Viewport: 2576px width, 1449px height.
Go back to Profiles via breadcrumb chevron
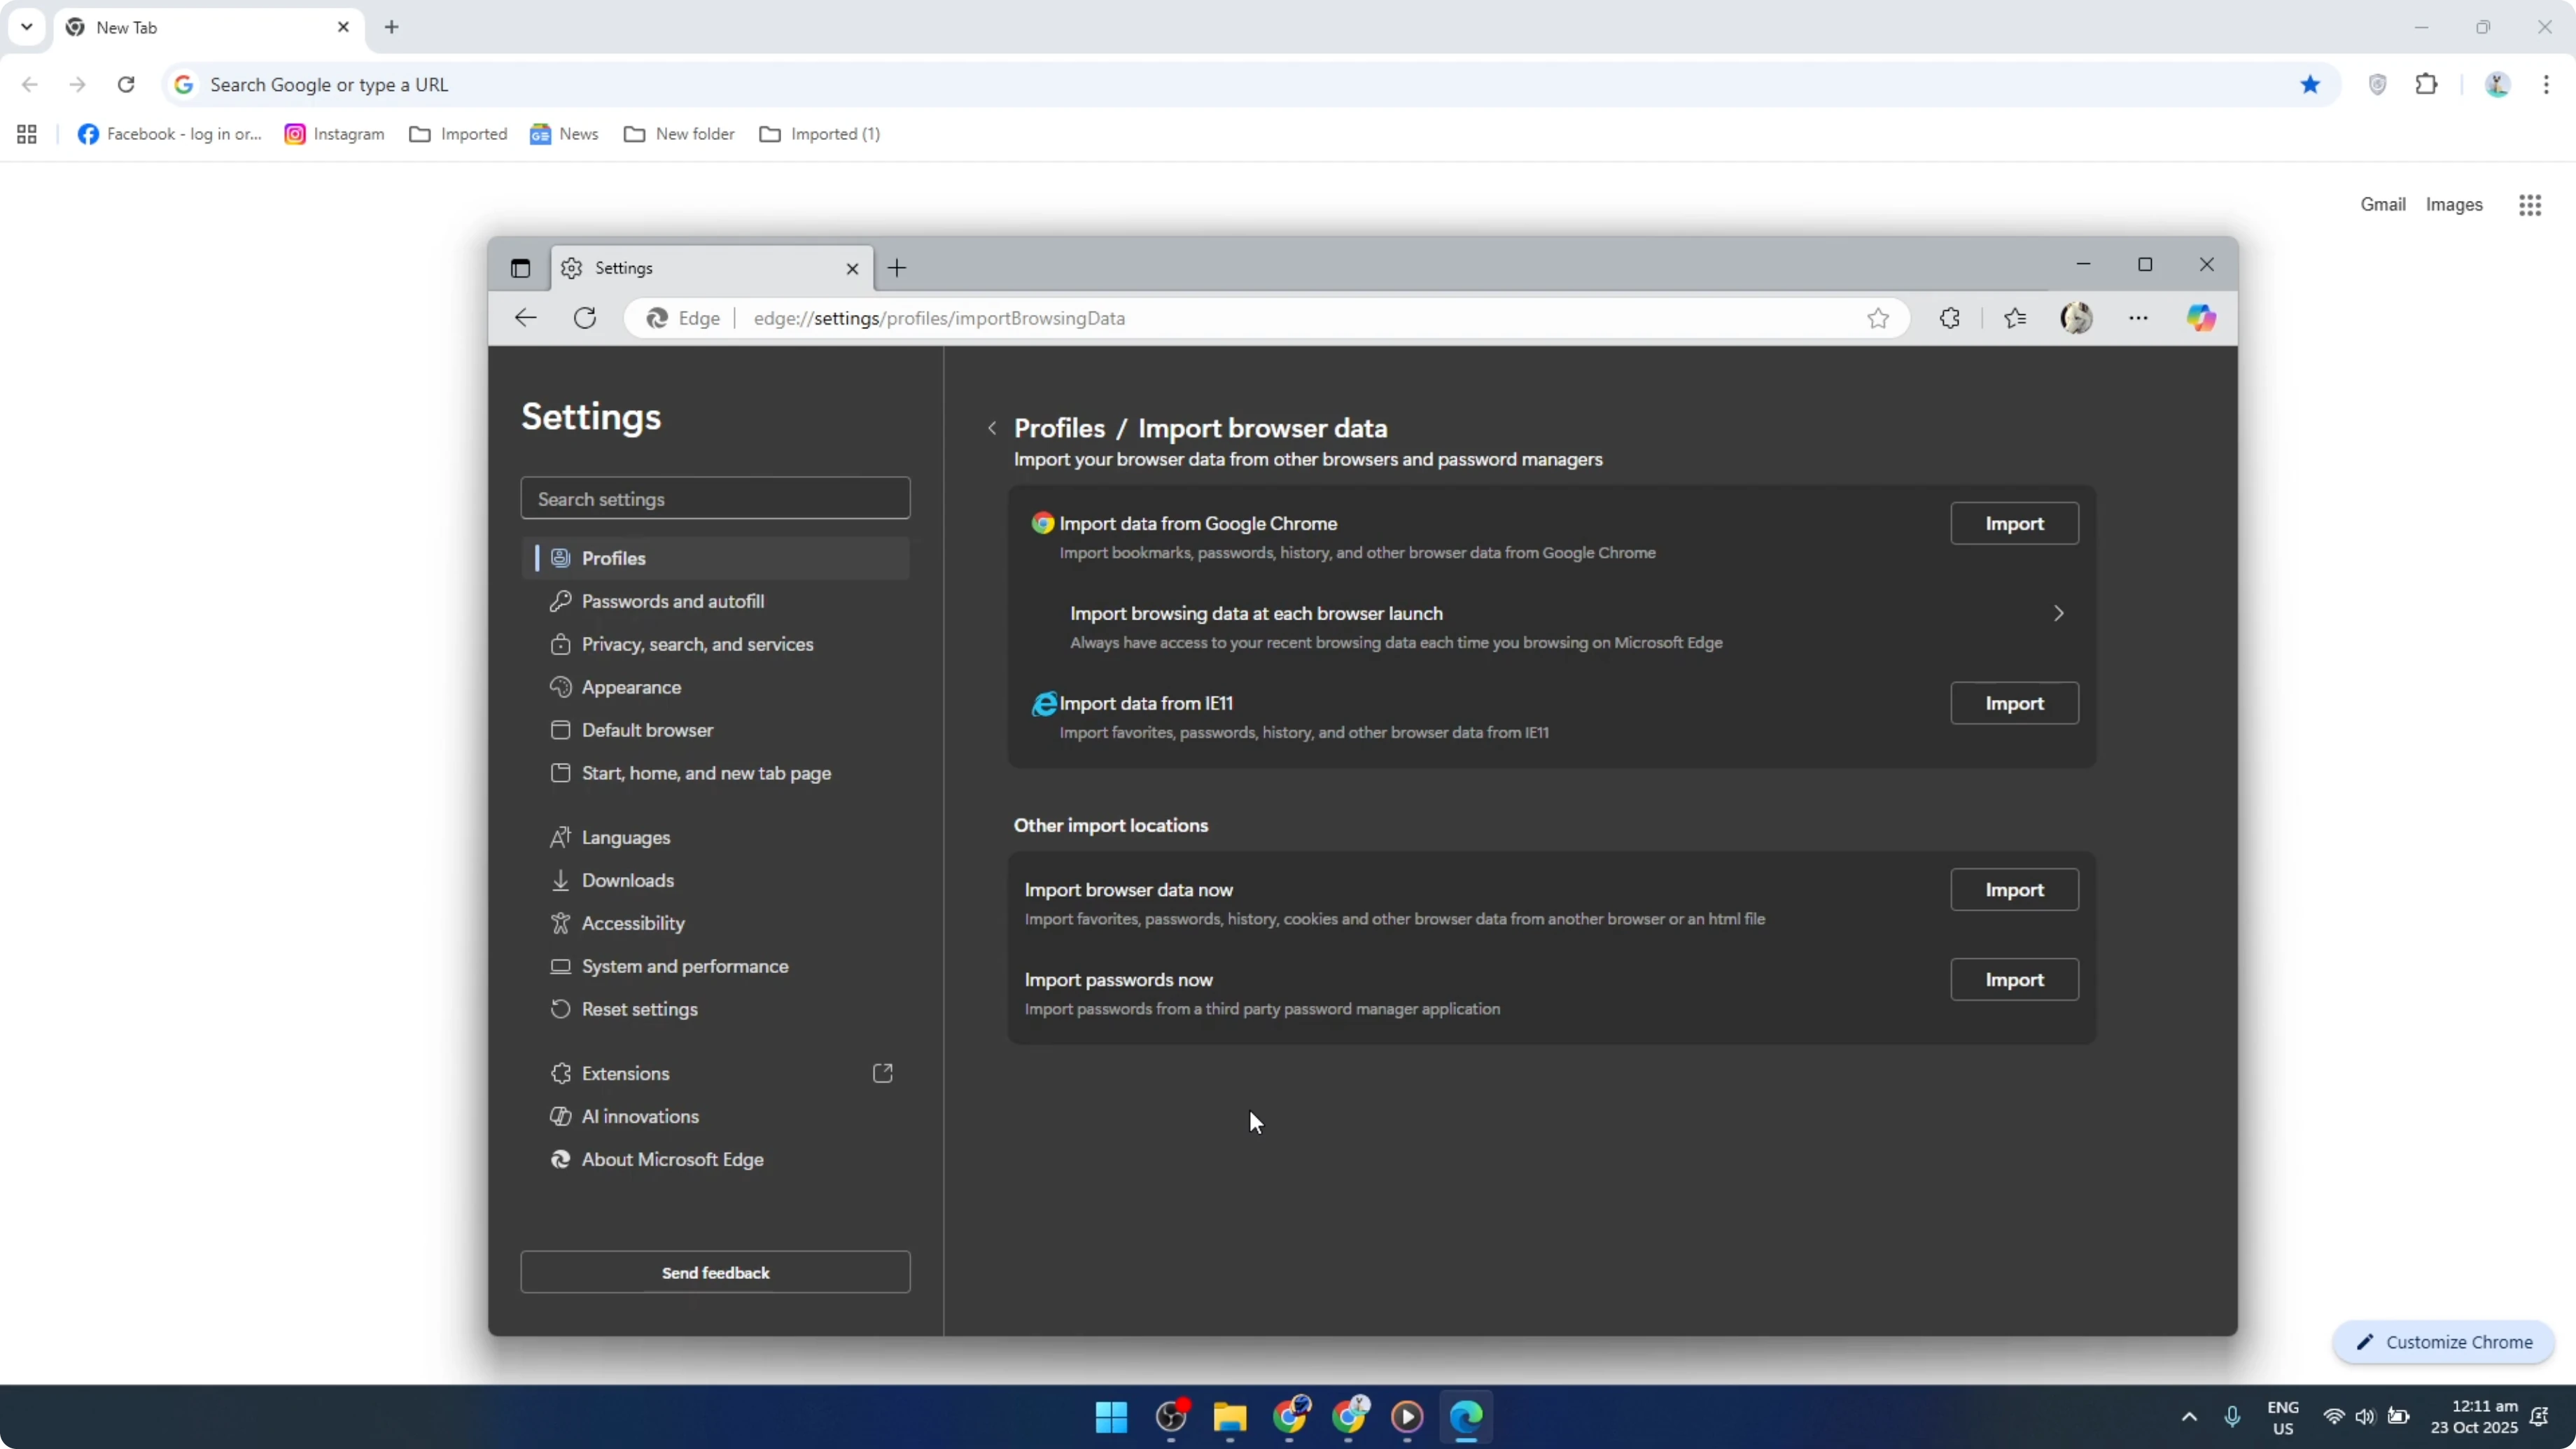pyautogui.click(x=992, y=428)
